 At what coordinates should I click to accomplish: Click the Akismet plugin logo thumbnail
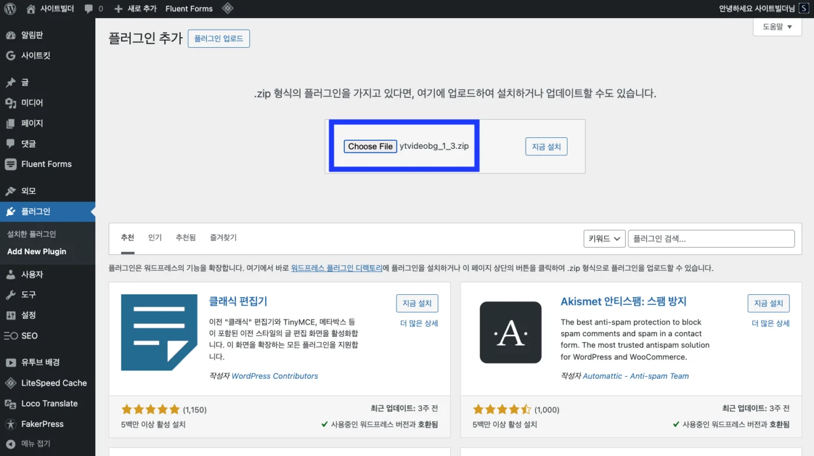pyautogui.click(x=510, y=332)
